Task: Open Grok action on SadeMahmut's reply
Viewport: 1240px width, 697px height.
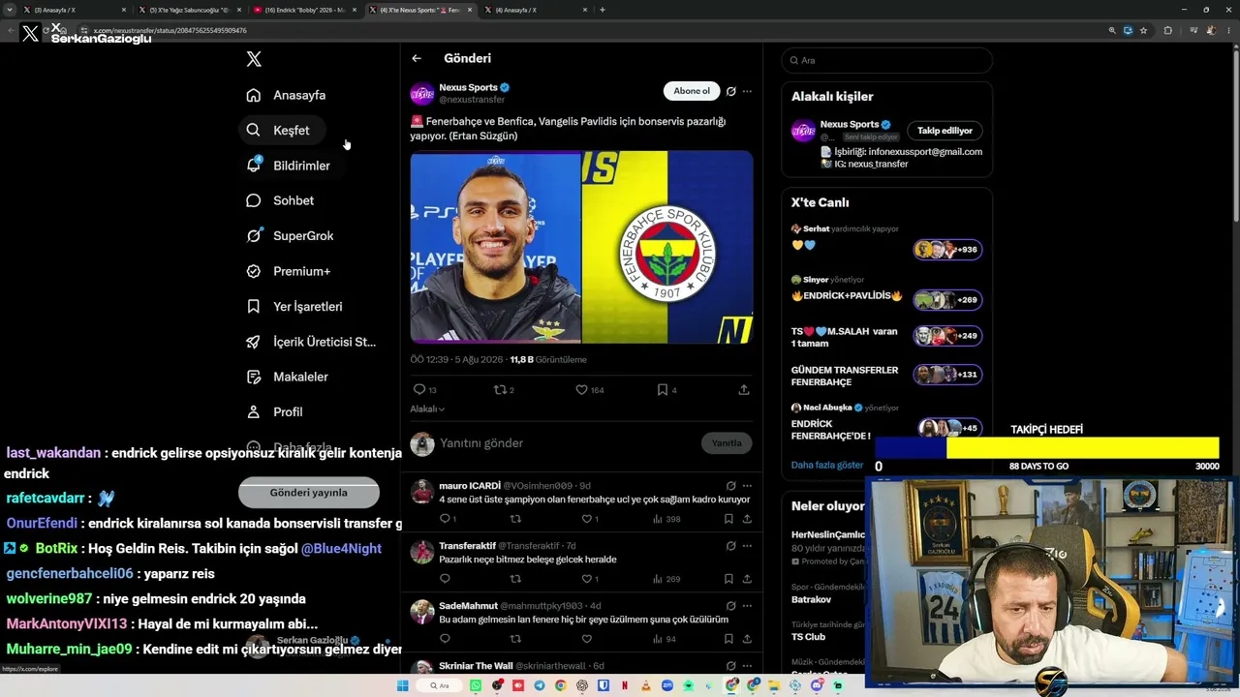Action: [731, 606]
